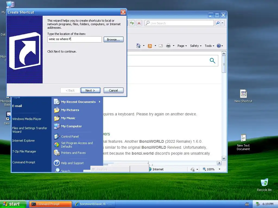The image size is (278, 208).
Task: Select the New Shortcut desktop icon
Action: (x=243, y=96)
